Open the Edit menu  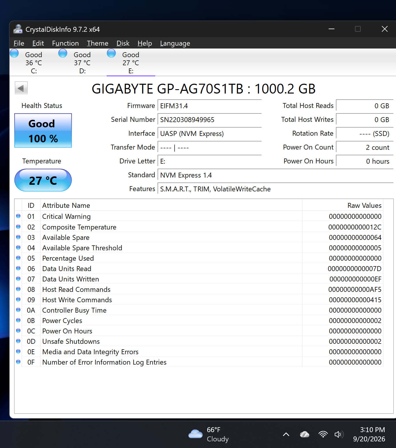pos(38,43)
